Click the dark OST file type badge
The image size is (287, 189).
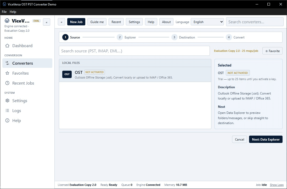(x=67, y=74)
